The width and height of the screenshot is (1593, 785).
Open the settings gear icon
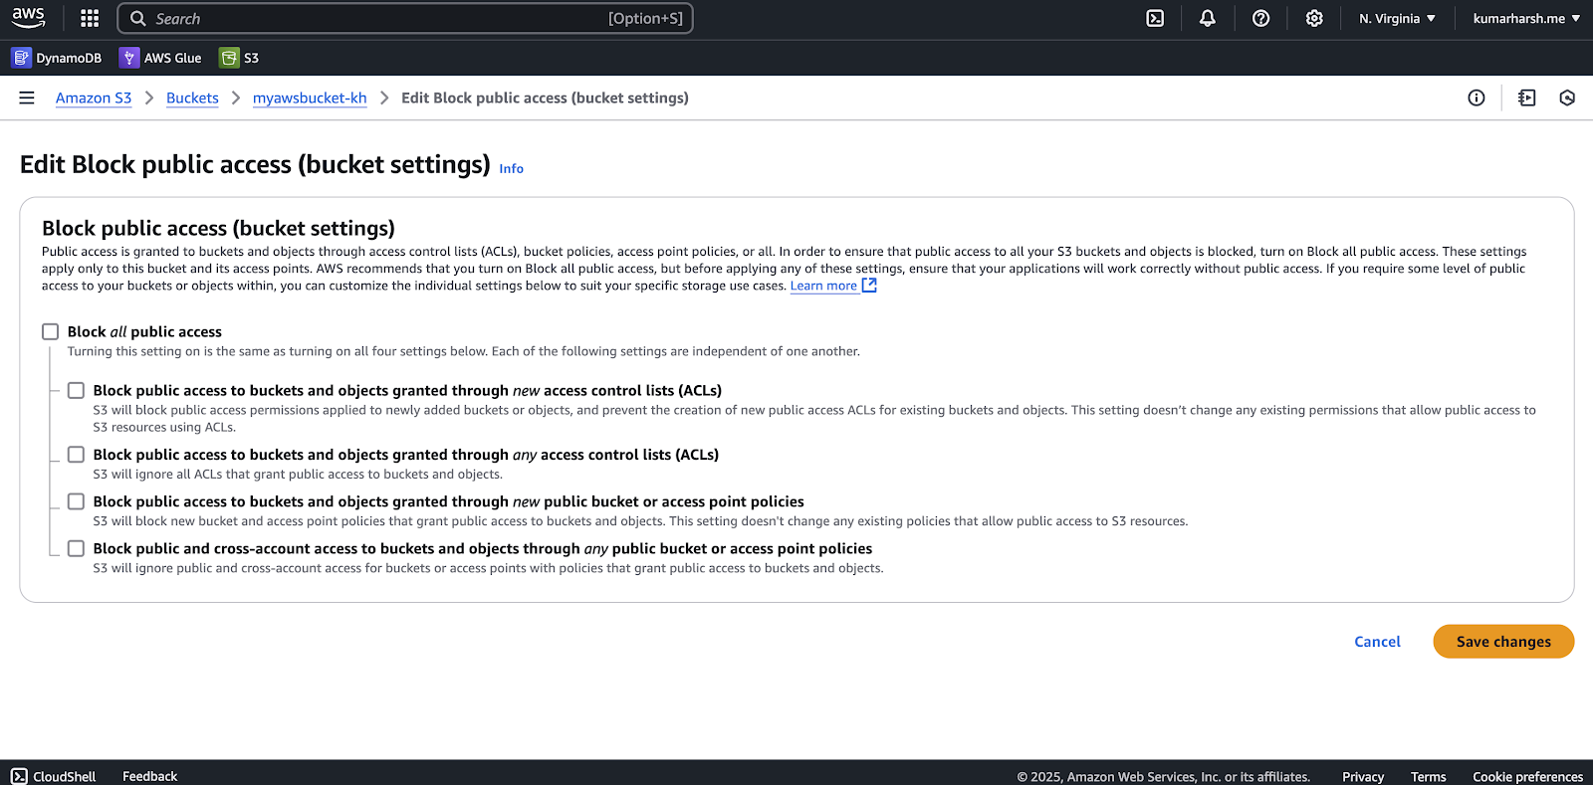(1314, 18)
